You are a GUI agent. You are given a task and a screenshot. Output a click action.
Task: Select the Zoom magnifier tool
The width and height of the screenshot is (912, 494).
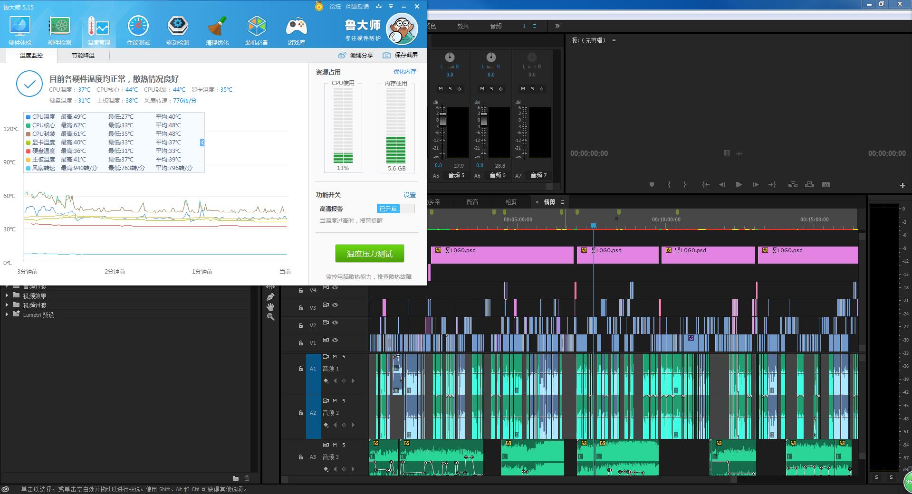point(270,317)
